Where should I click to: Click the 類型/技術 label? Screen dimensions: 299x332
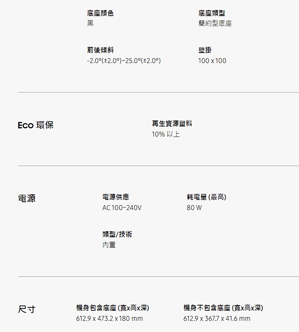(117, 234)
